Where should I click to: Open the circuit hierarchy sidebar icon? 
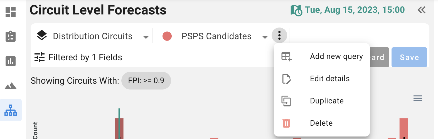pos(11,110)
